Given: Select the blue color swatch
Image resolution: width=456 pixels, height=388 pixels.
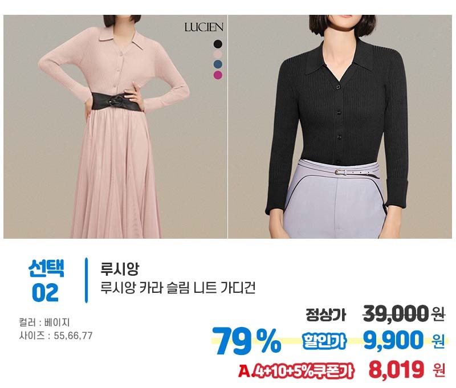Looking at the screenshot, I should [218, 64].
